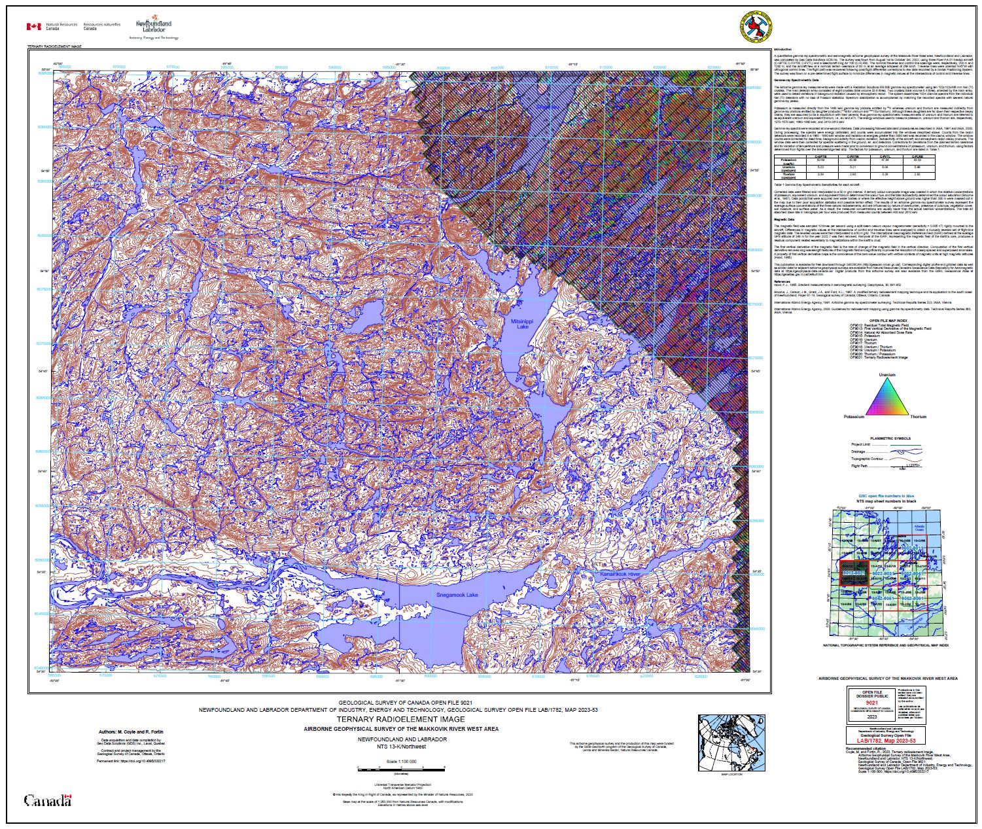This screenshot has width=982, height=829.
Task: Click the Recommended citation heading
Action: tap(866, 748)
